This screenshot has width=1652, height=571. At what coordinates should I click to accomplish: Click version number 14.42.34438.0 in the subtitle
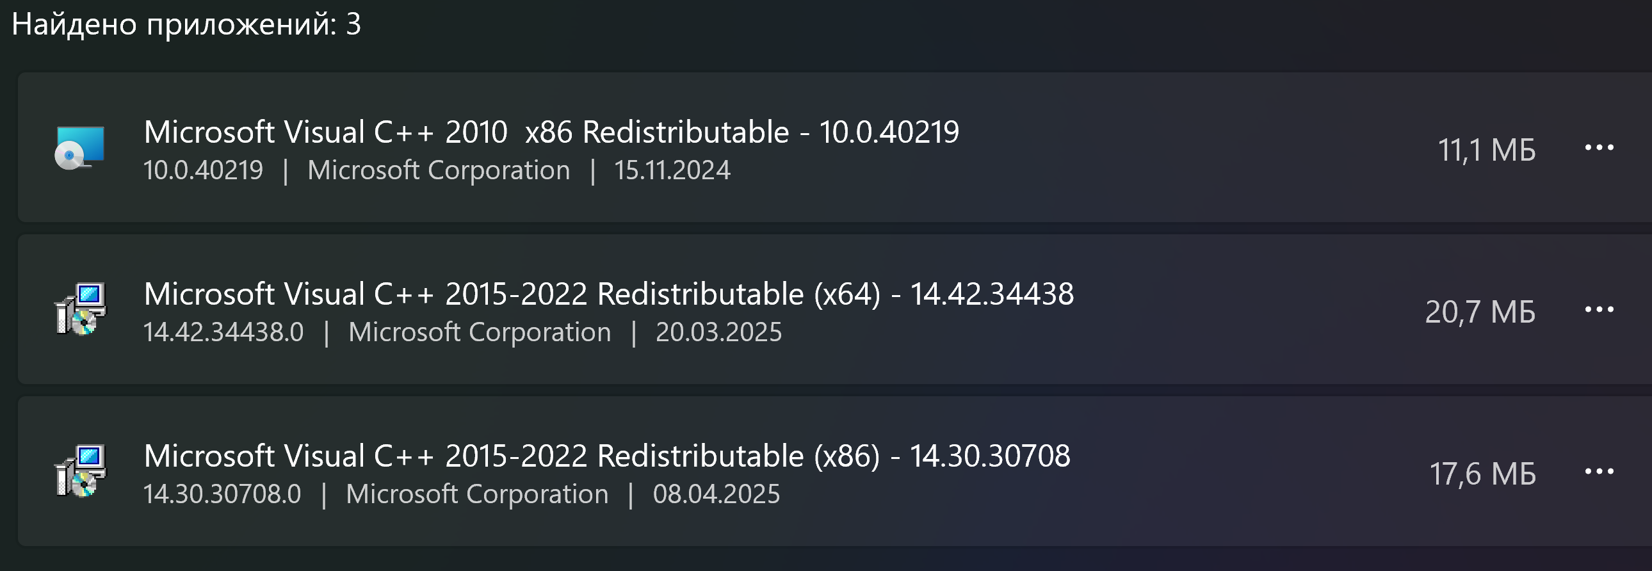pyautogui.click(x=223, y=333)
